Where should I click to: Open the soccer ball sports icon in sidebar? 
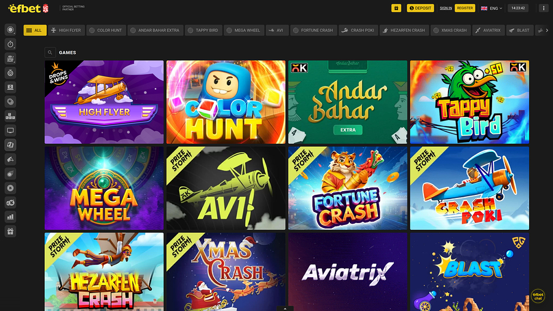point(10,30)
